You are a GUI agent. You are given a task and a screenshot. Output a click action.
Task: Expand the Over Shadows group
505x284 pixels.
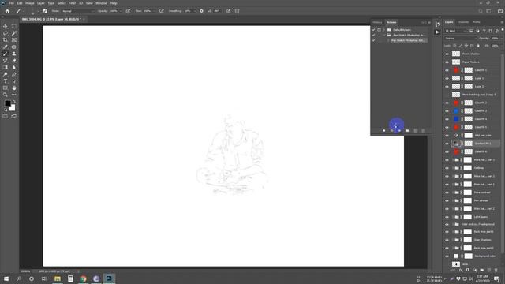pyautogui.click(x=452, y=240)
